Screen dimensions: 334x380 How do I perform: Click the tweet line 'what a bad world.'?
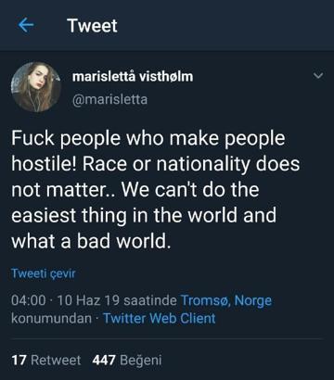[x=91, y=241]
